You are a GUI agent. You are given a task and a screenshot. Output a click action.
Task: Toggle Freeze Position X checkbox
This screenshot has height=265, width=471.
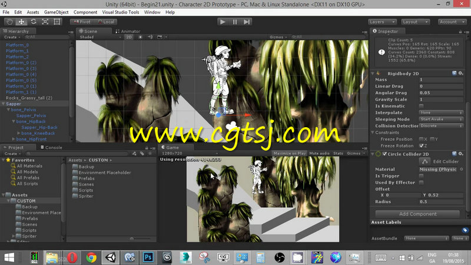pyautogui.click(x=421, y=139)
